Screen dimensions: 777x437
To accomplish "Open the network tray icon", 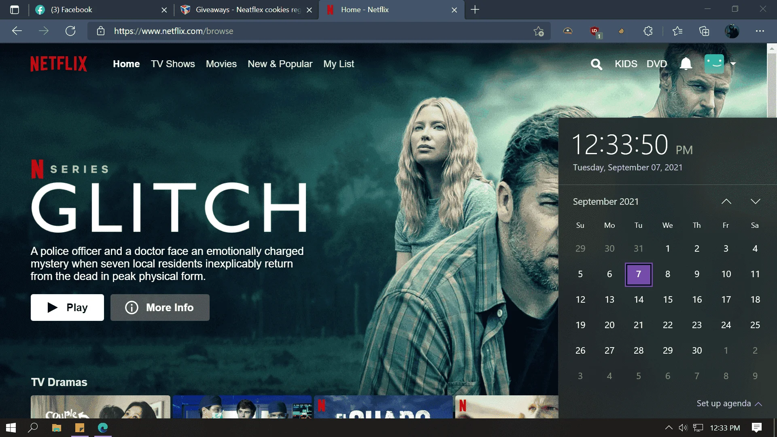I will [698, 428].
